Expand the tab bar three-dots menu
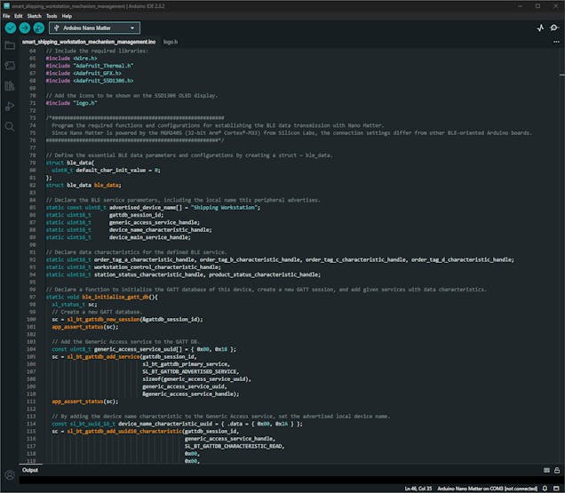Image resolution: width=565 pixels, height=493 pixels. coord(556,42)
